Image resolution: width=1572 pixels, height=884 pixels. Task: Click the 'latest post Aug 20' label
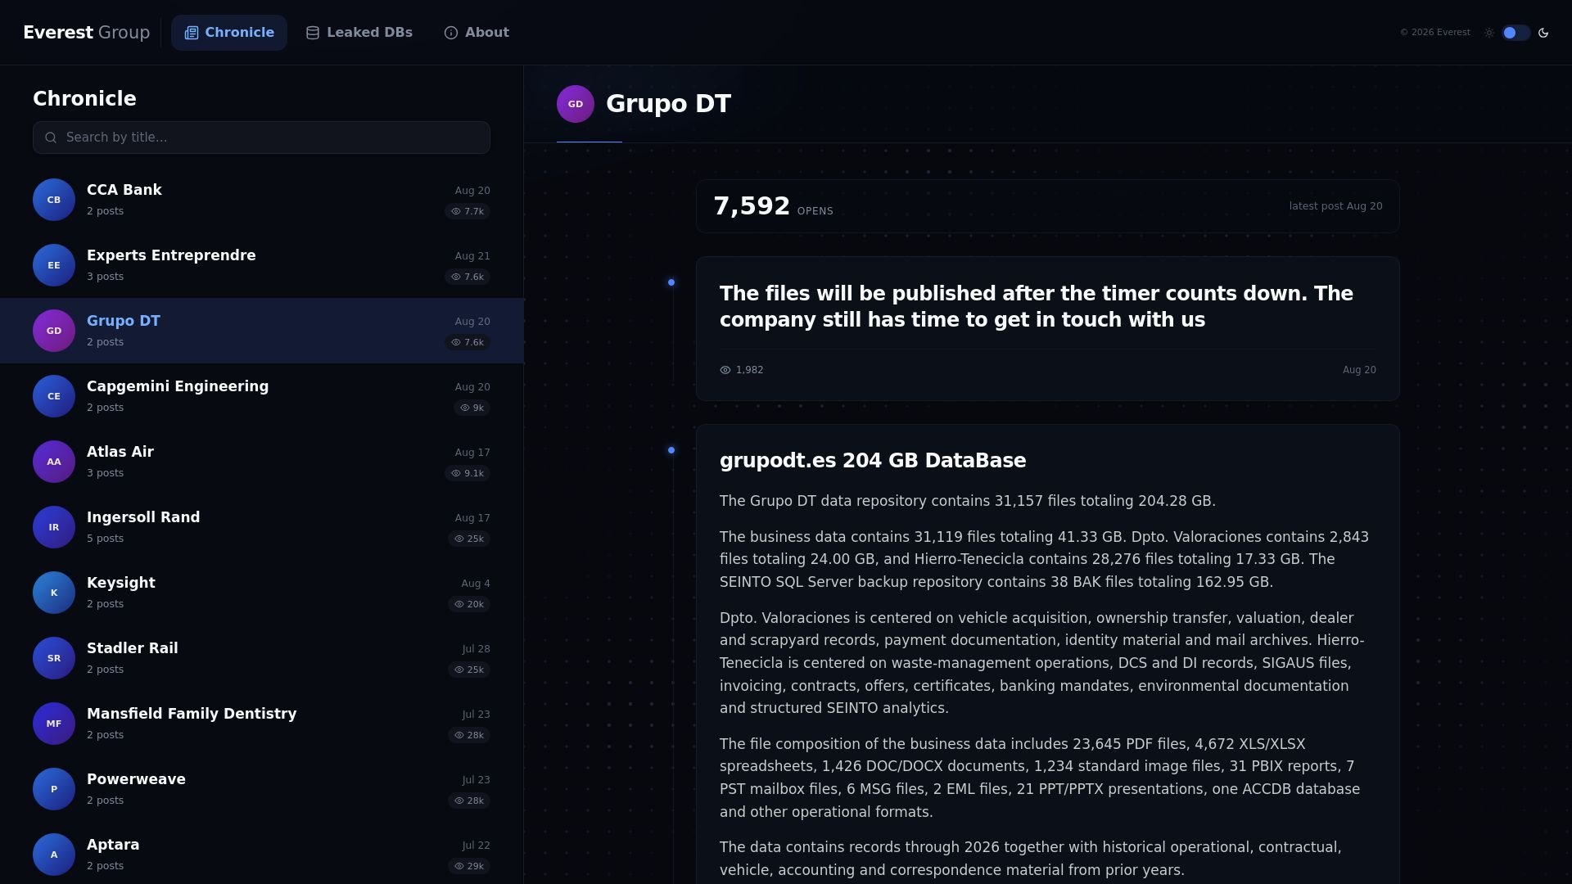[1335, 206]
